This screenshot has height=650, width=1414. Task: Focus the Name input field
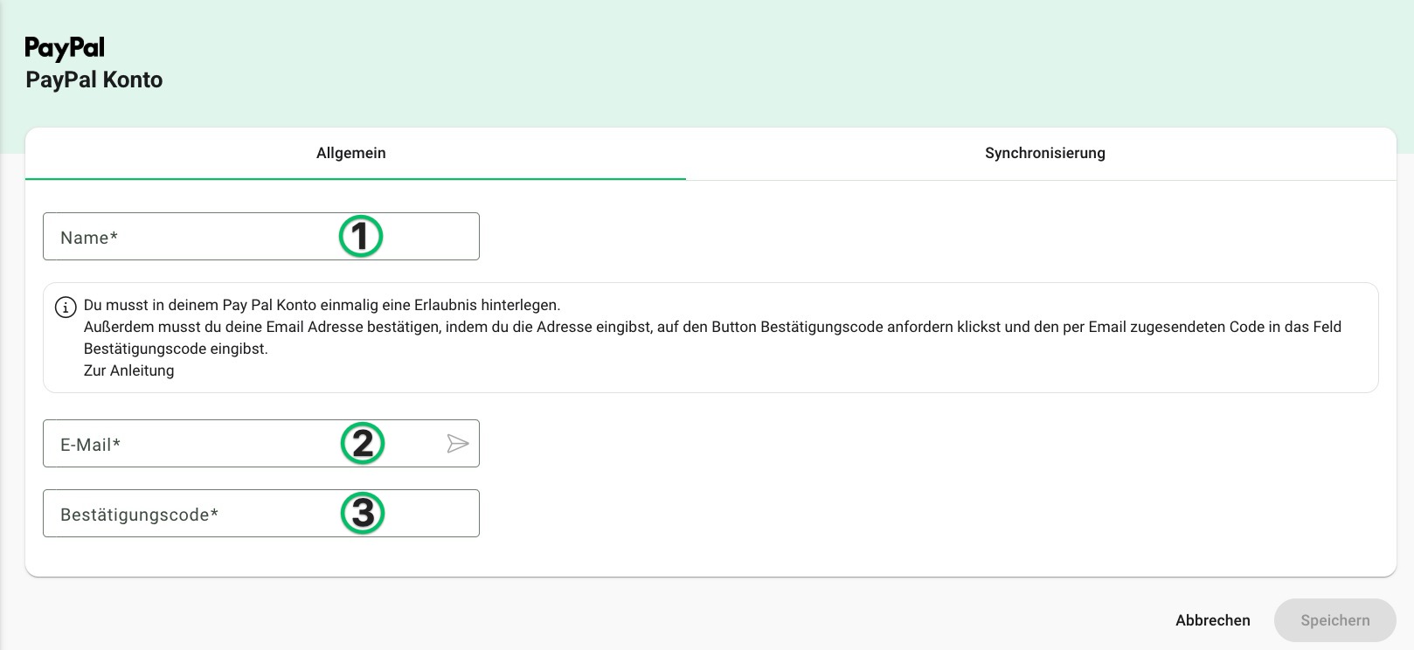(261, 237)
